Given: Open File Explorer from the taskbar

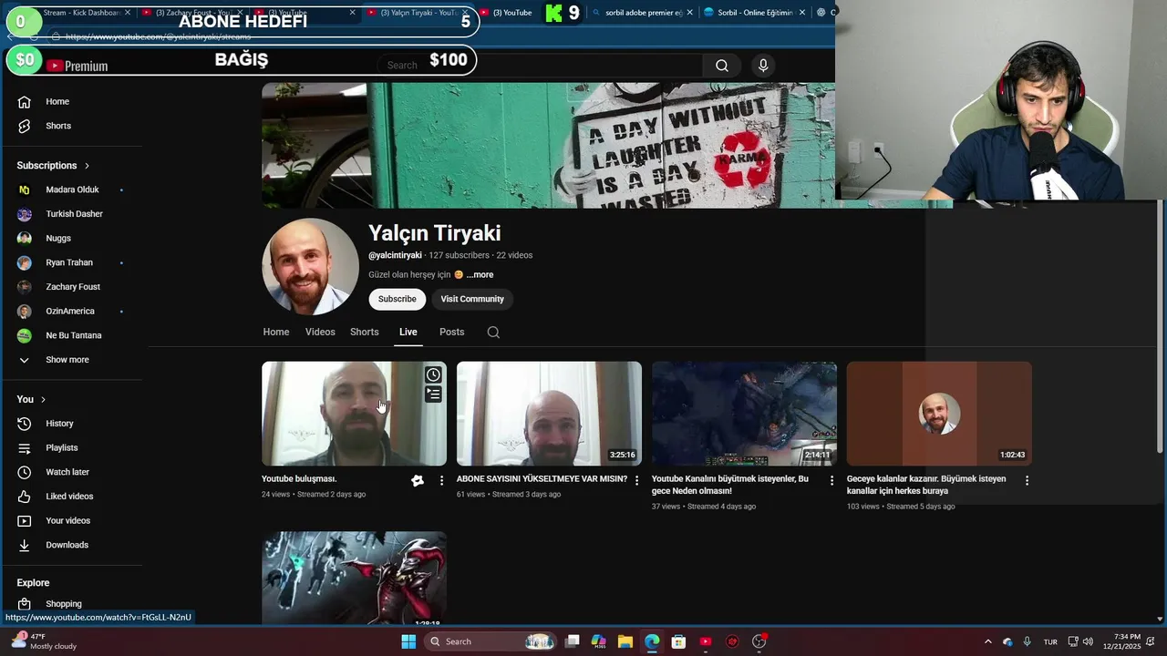Looking at the screenshot, I should pos(625,641).
